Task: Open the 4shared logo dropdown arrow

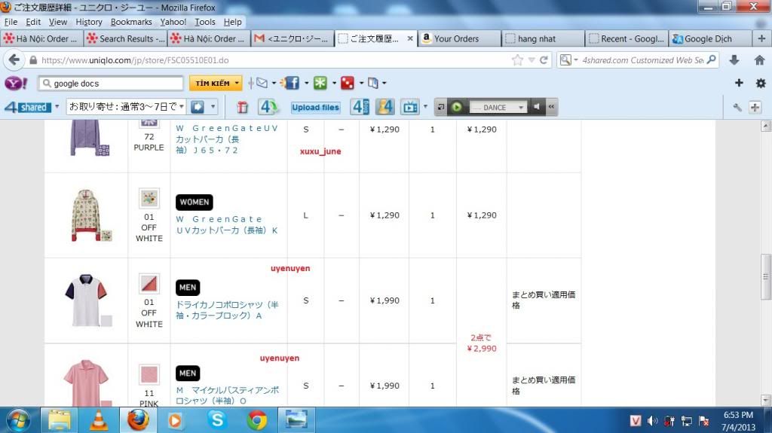Action: [57, 107]
